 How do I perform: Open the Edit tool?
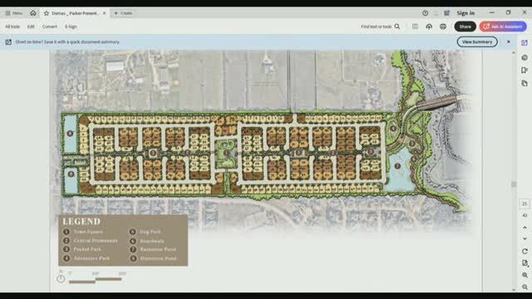click(x=31, y=27)
